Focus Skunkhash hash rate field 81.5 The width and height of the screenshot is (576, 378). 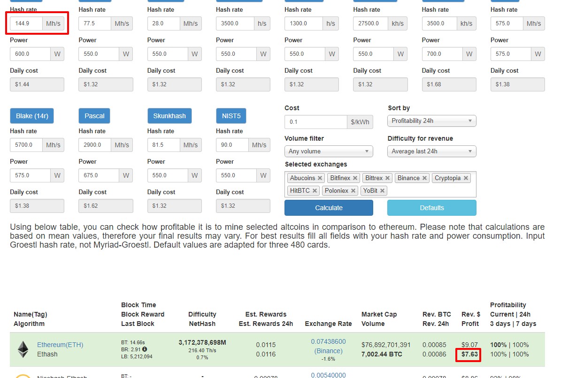coord(163,145)
